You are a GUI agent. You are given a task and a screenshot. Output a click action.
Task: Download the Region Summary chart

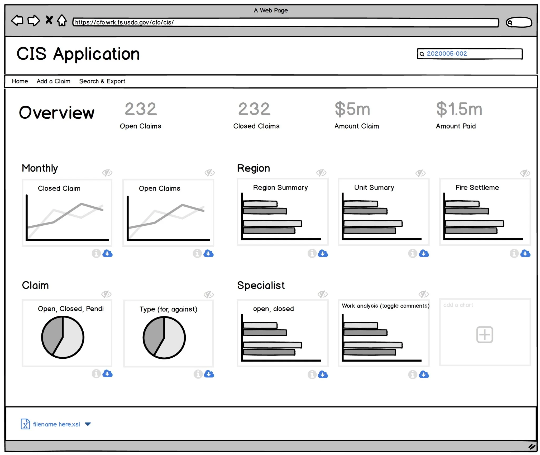pyautogui.click(x=323, y=253)
